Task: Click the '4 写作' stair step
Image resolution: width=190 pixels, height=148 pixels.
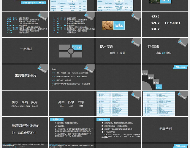Action: click(145, 73)
